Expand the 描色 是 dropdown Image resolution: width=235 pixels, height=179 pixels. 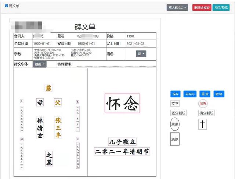141,54
